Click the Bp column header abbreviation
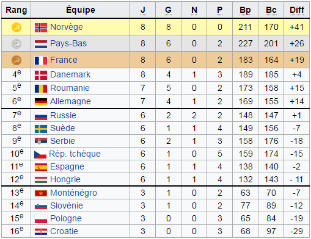Image resolution: width=311 pixels, height=239 pixels. [245, 10]
